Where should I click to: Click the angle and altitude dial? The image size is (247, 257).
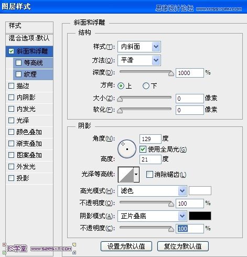point(127,149)
